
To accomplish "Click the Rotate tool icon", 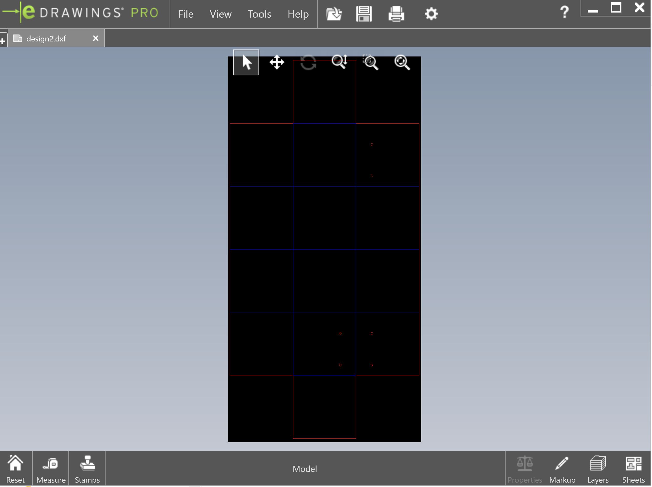I will (x=308, y=62).
